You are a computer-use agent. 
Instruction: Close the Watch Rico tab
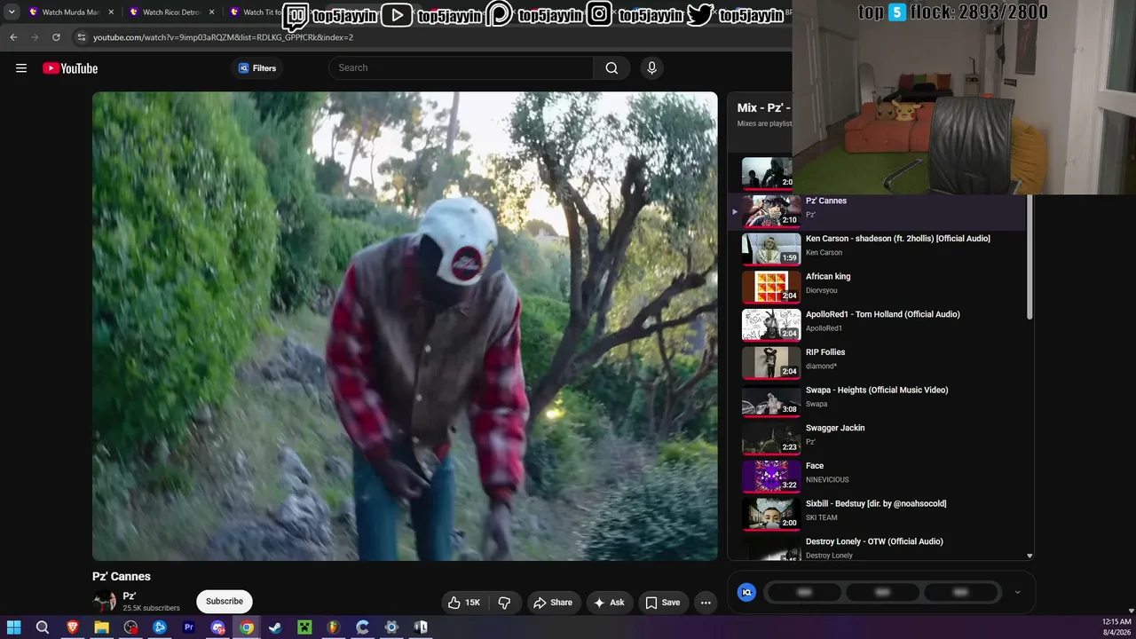coord(212,12)
